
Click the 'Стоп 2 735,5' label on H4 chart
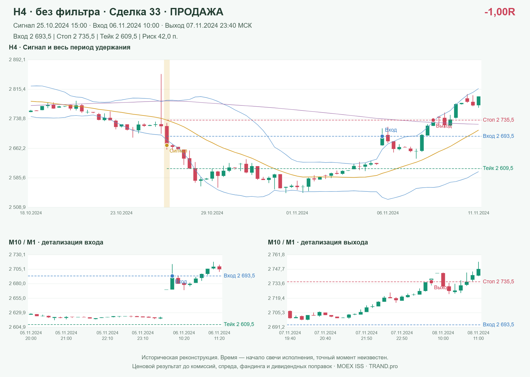point(498,120)
